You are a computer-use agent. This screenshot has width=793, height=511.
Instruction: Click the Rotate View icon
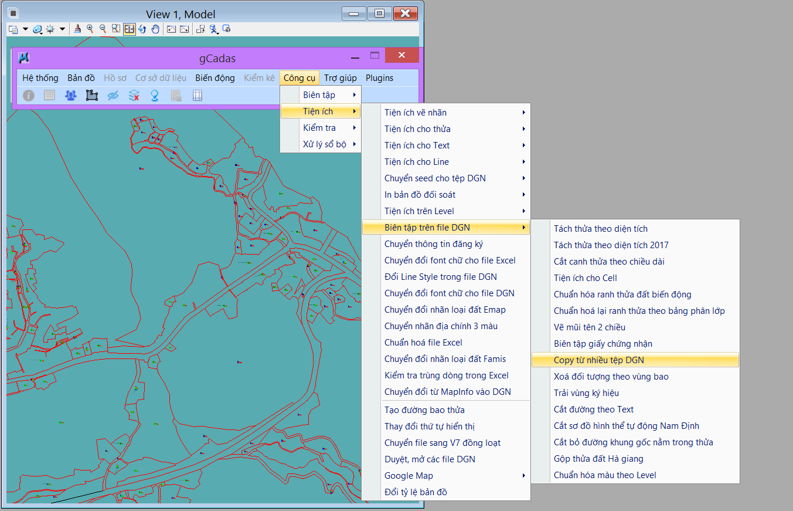tap(142, 29)
